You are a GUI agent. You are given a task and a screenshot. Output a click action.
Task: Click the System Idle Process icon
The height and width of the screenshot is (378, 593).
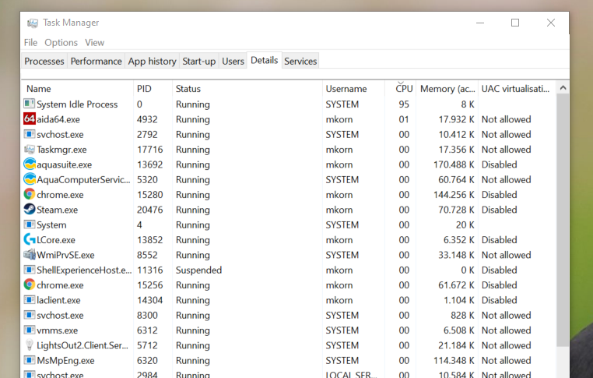[x=29, y=104]
